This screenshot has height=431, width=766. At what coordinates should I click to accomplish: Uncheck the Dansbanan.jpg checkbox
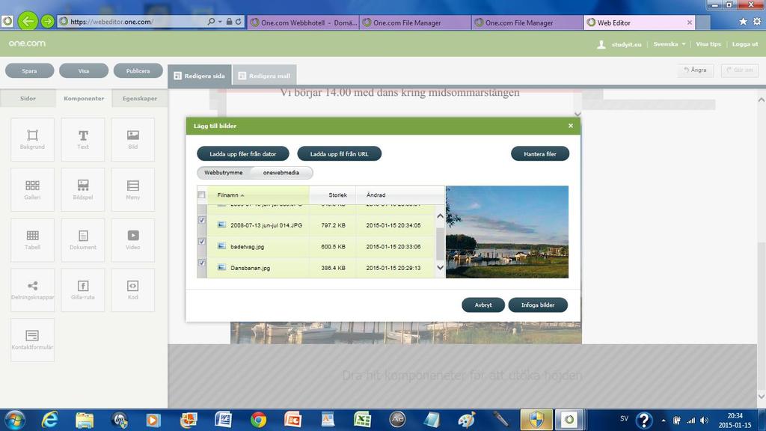202,263
